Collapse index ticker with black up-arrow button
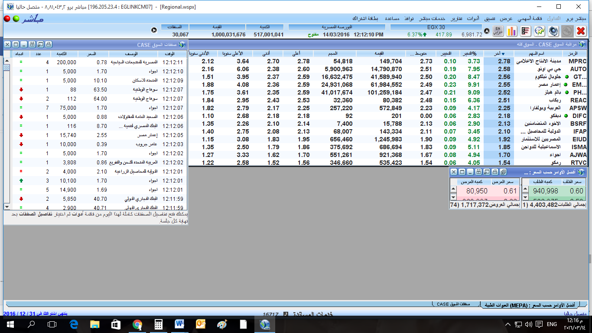 (486, 31)
